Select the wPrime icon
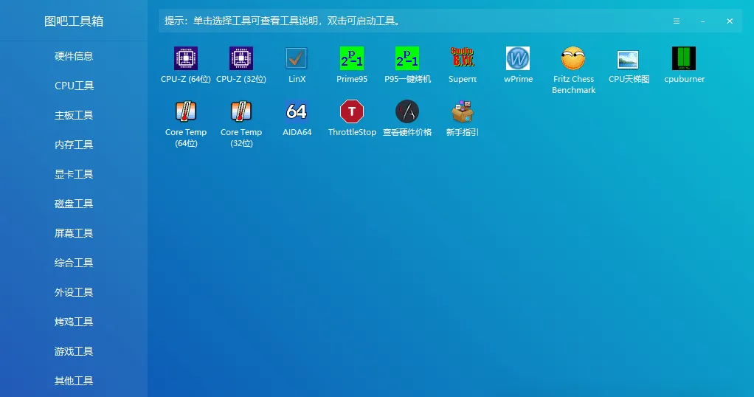 (518, 58)
